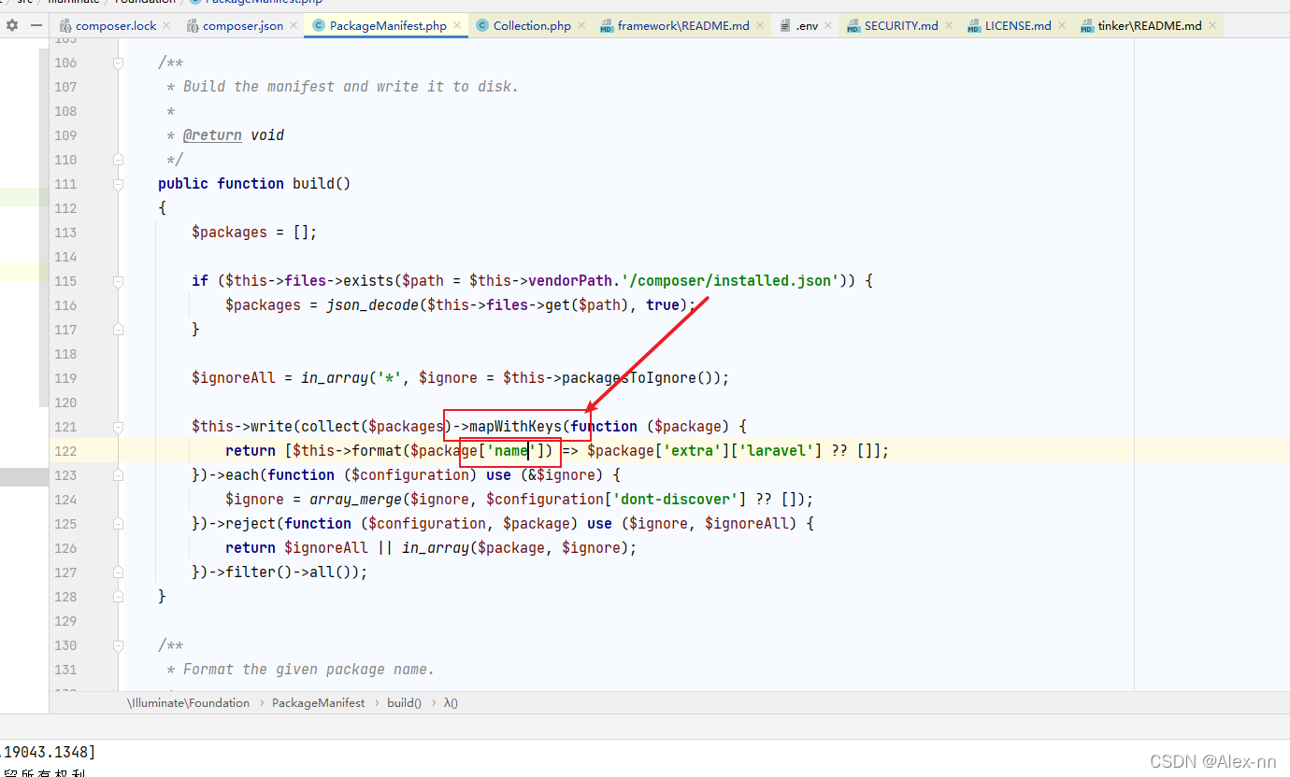Toggle the gutter marker on line 110
Image resolution: width=1290 pixels, height=777 pixels.
pos(118,160)
